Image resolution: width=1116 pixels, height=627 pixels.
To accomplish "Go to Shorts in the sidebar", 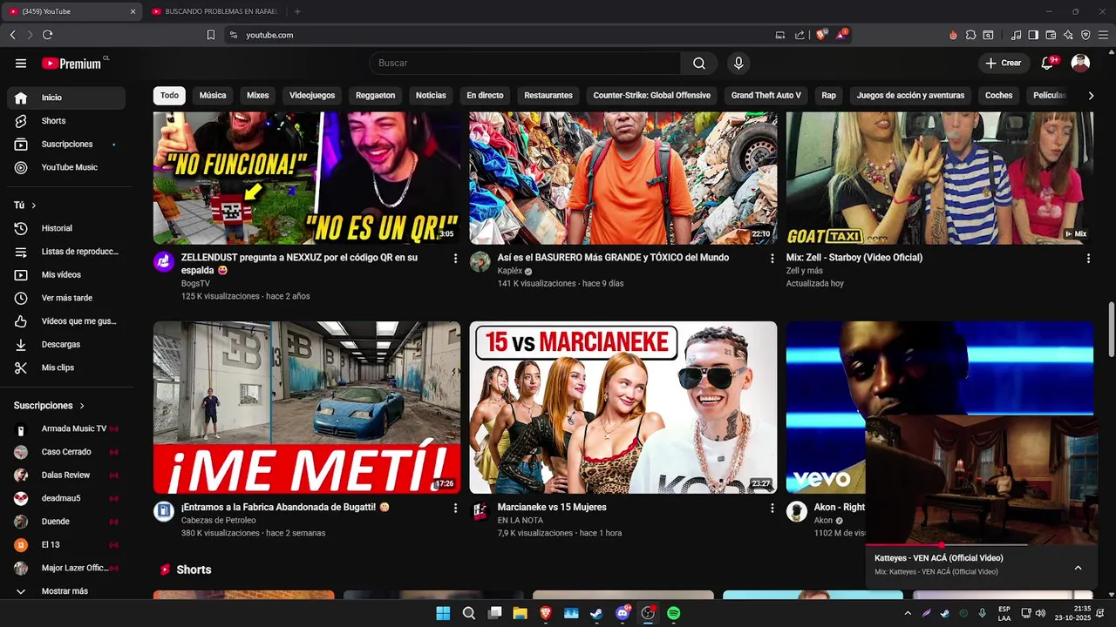I will (x=66, y=121).
